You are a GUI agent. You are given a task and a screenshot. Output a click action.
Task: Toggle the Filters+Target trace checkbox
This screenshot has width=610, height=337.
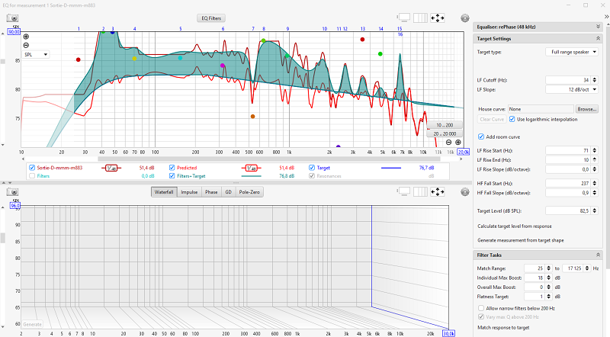[172, 176]
